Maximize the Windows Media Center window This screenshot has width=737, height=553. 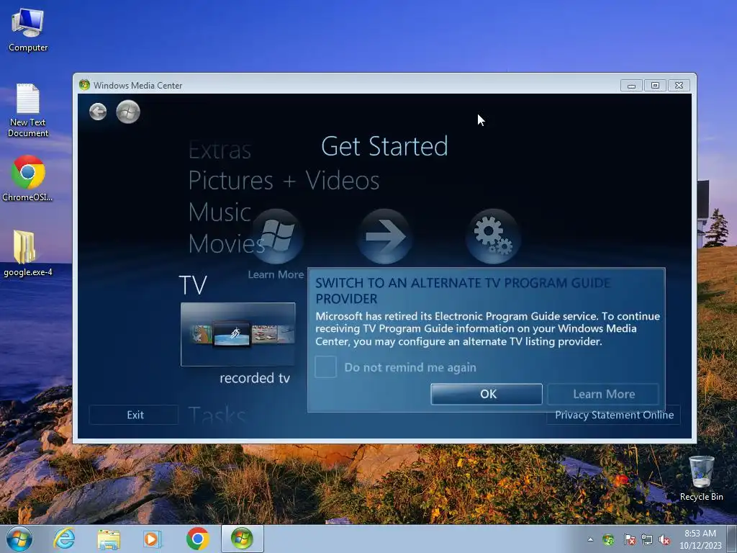point(655,86)
